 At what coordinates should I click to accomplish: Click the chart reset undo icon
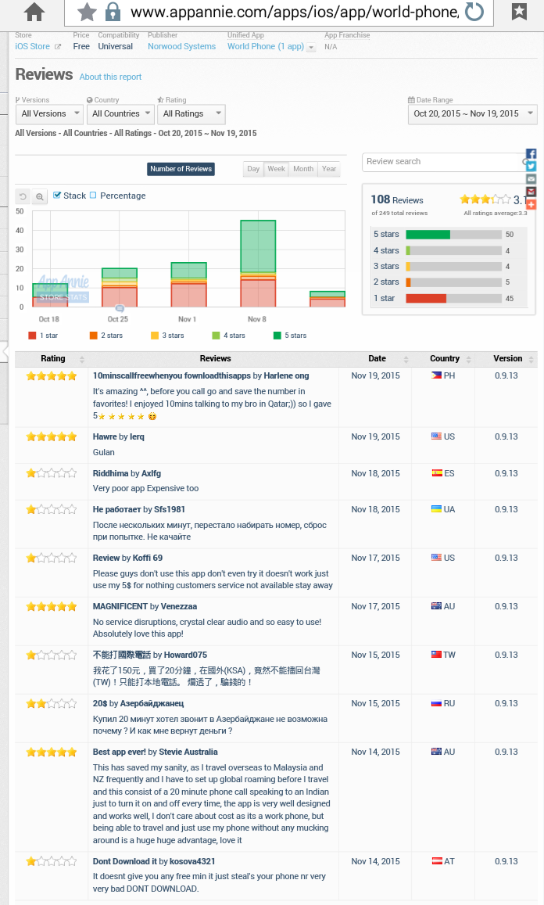[x=23, y=196]
